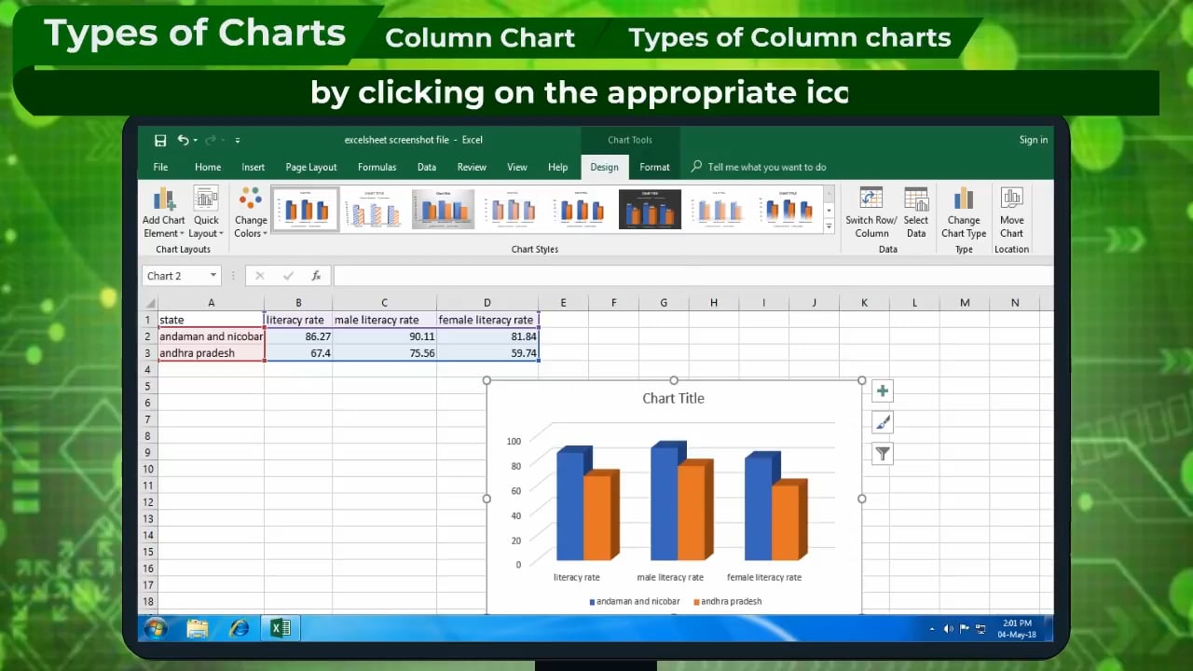Open Chart Elements plus button beside chart

click(883, 391)
